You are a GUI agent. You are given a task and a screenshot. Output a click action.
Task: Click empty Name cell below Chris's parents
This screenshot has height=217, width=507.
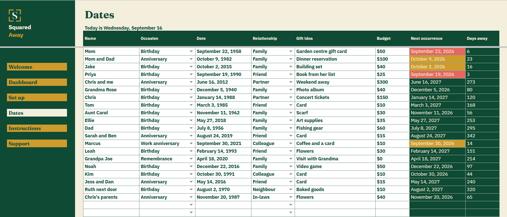(111, 205)
